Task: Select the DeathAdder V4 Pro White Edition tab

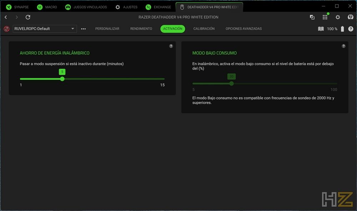Action: point(209,7)
